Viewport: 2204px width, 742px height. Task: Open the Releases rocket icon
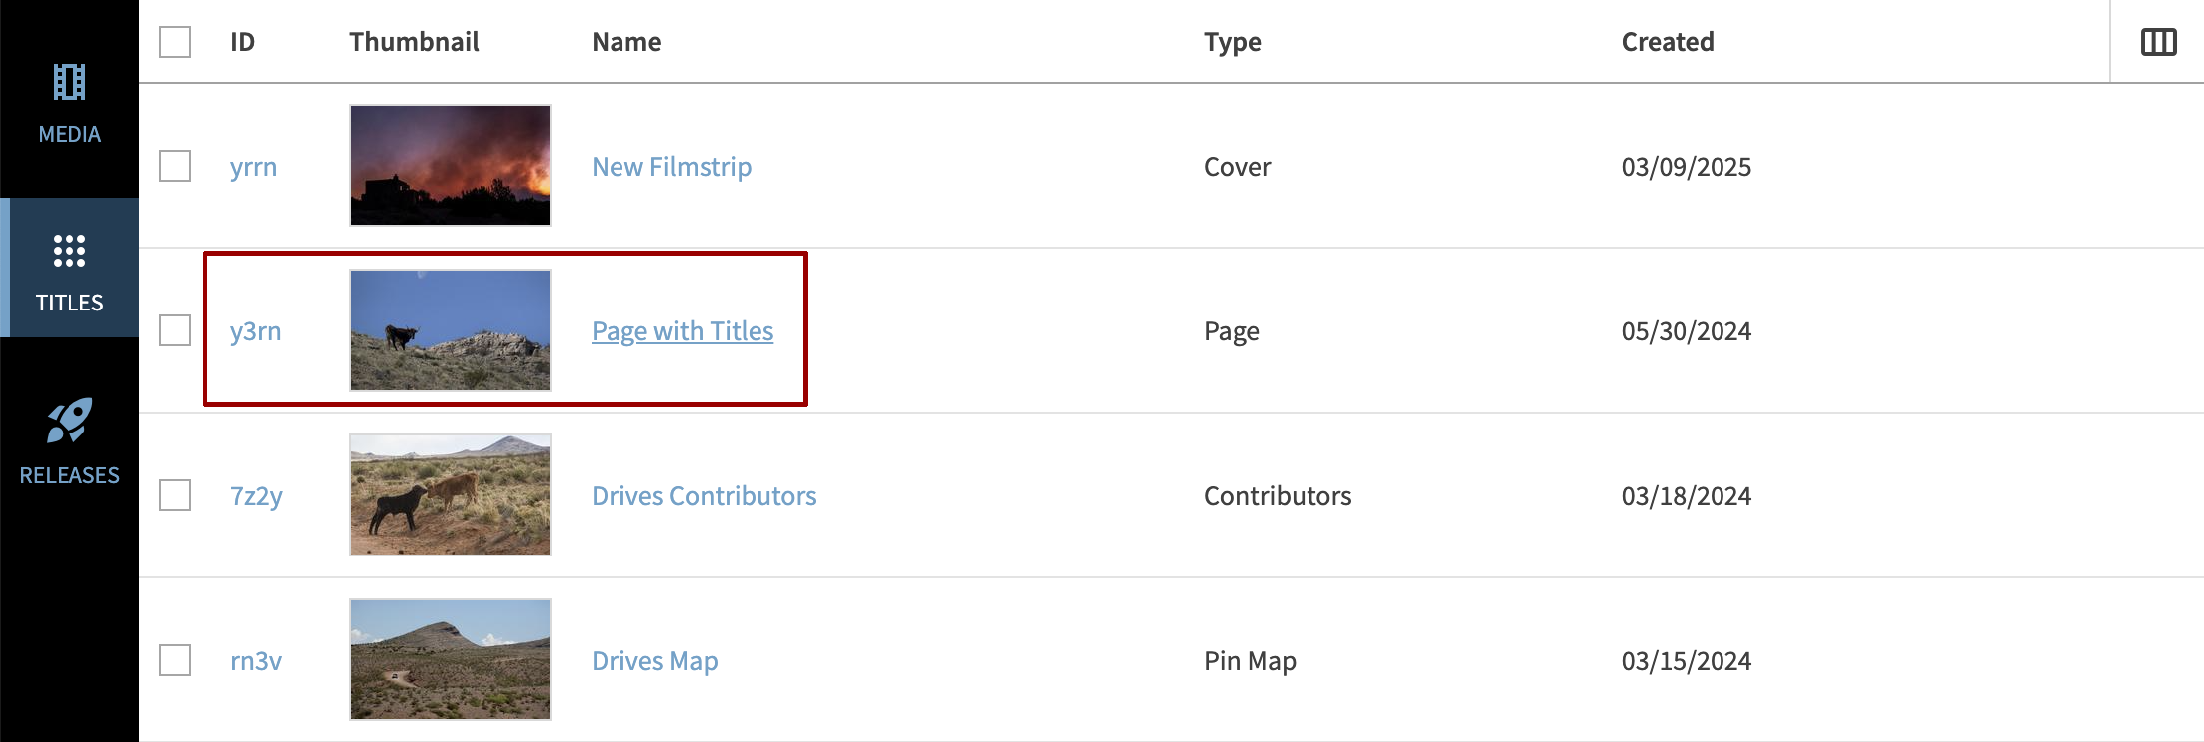coord(69,422)
